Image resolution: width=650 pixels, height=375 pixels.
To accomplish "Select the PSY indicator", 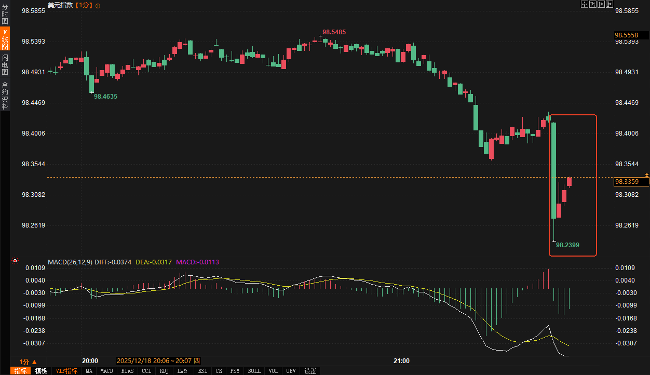I will (235, 371).
